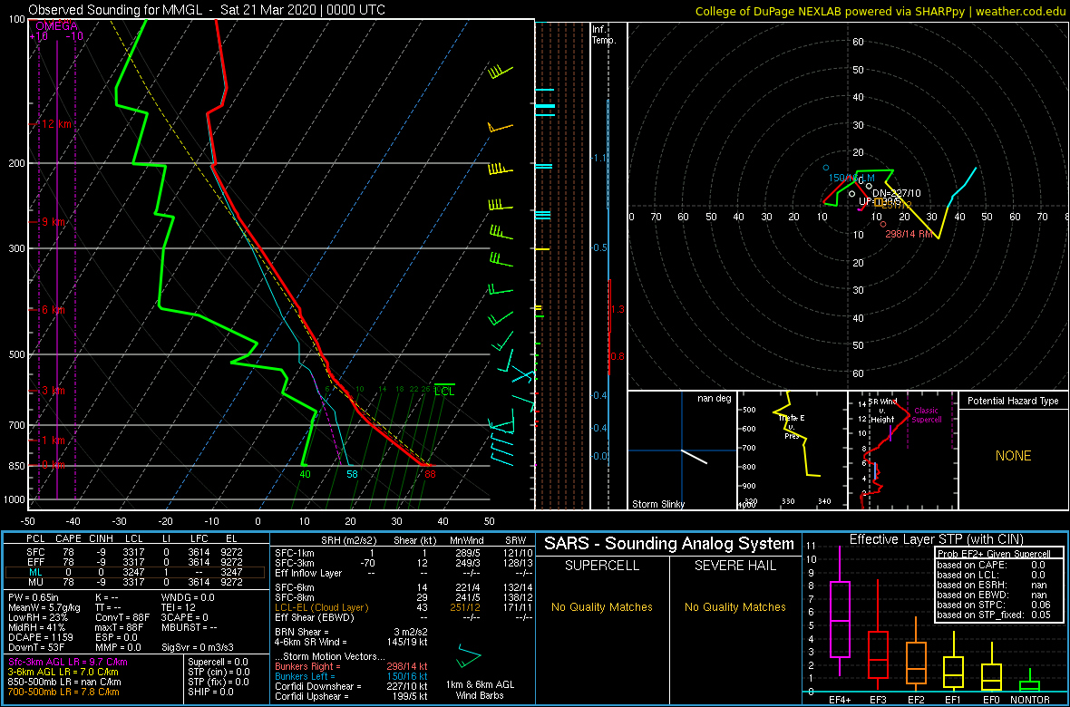Image resolution: width=1070 pixels, height=707 pixels.
Task: Select the EFF parcel row
Action: click(135, 562)
